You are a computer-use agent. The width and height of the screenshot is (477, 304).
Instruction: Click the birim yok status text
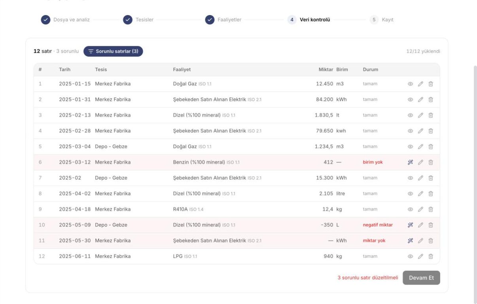pos(373,162)
